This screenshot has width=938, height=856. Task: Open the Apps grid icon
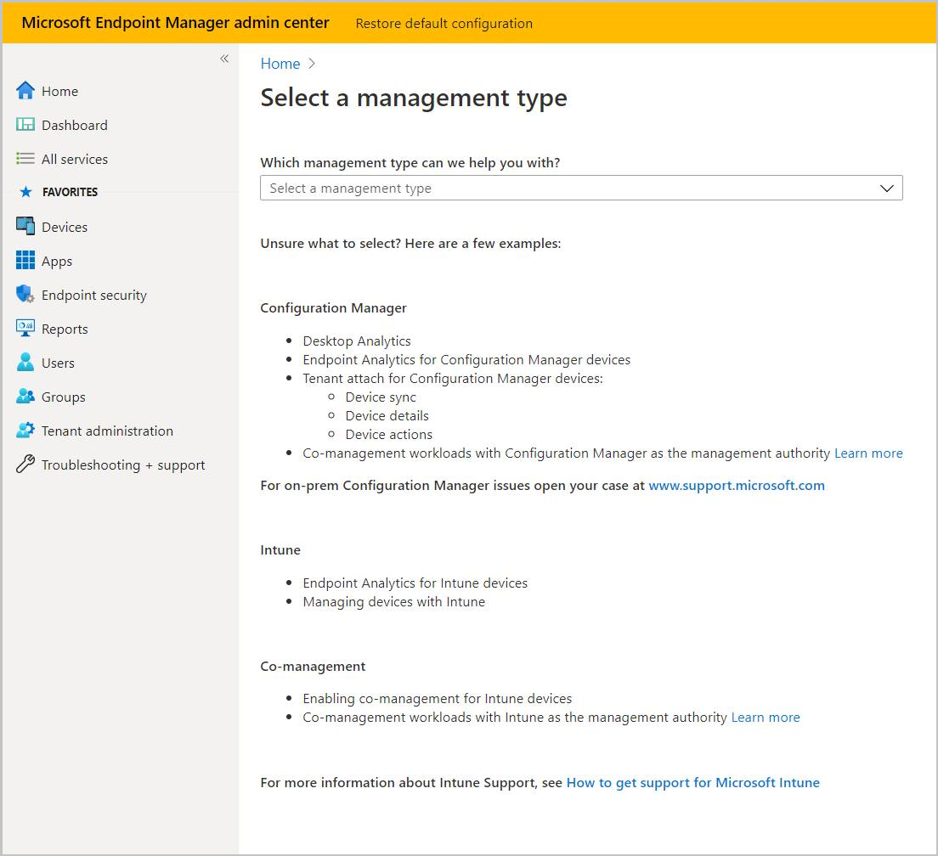(25, 261)
